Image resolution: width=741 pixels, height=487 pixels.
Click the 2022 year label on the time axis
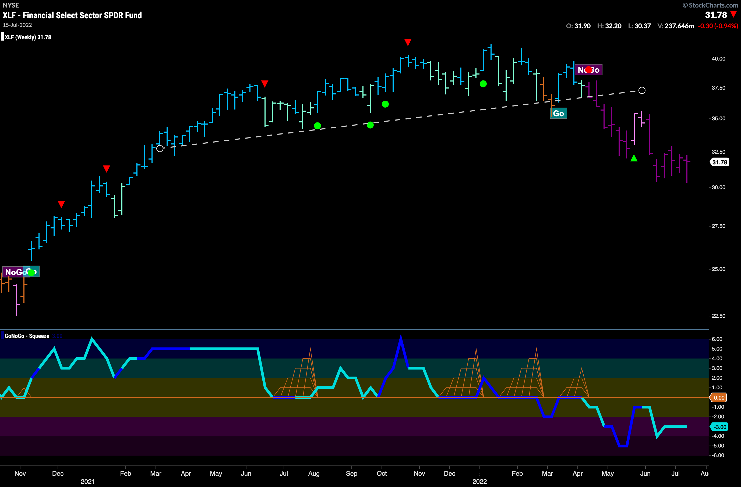[479, 481]
